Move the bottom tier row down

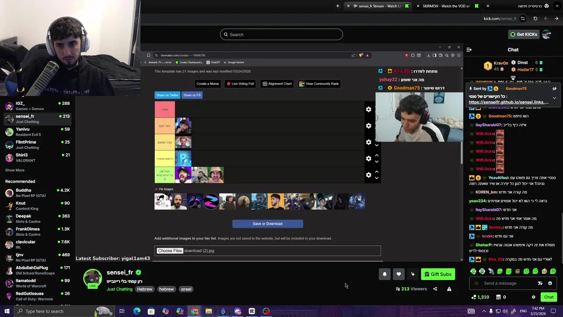[x=377, y=178]
